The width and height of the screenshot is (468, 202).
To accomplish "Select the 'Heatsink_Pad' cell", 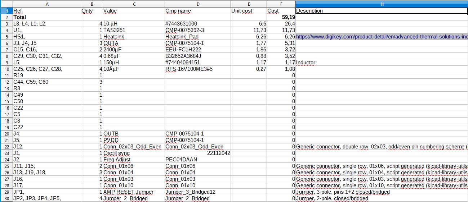I will tap(198, 37).
